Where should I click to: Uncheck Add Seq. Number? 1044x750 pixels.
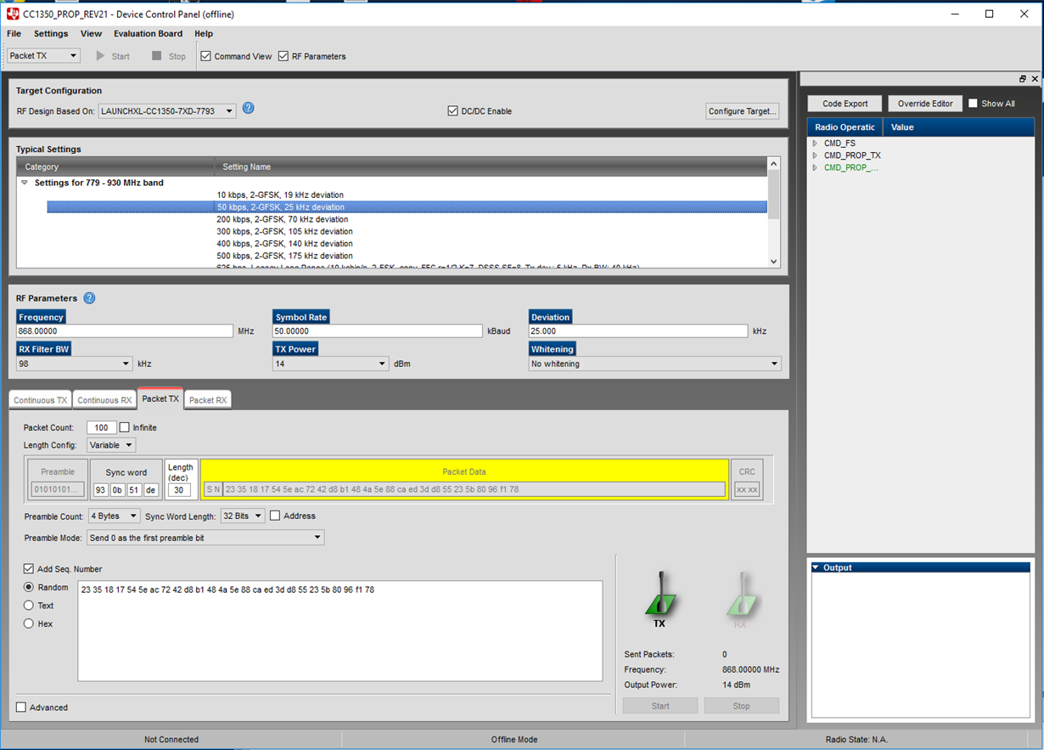click(29, 569)
